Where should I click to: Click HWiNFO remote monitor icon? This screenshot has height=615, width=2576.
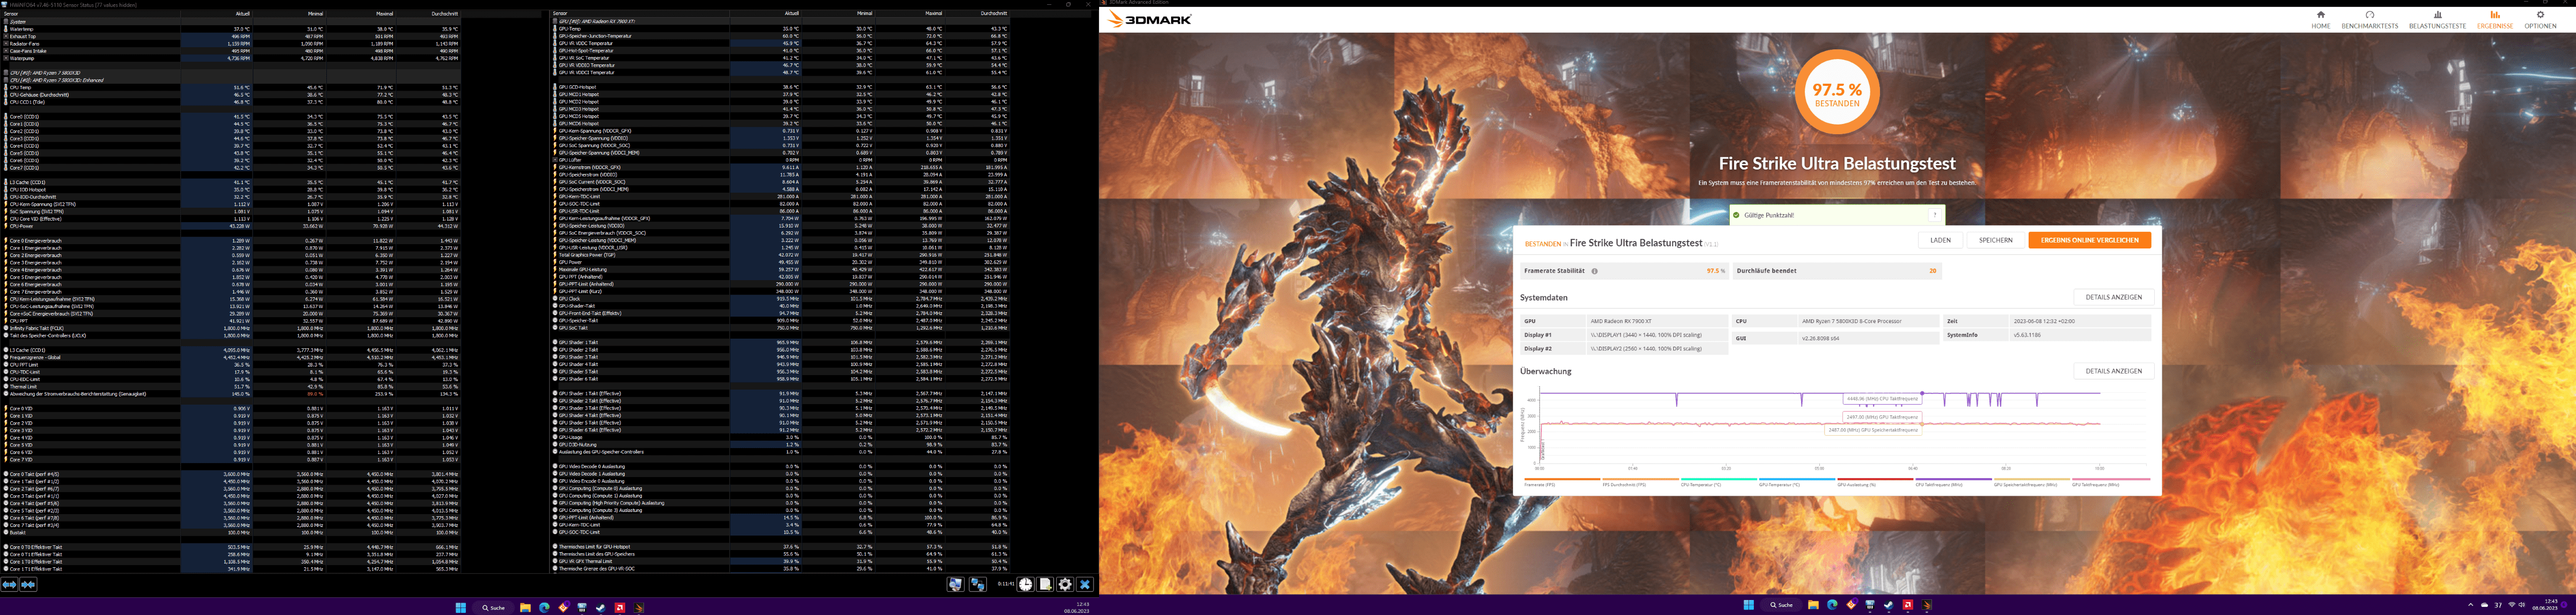click(956, 585)
